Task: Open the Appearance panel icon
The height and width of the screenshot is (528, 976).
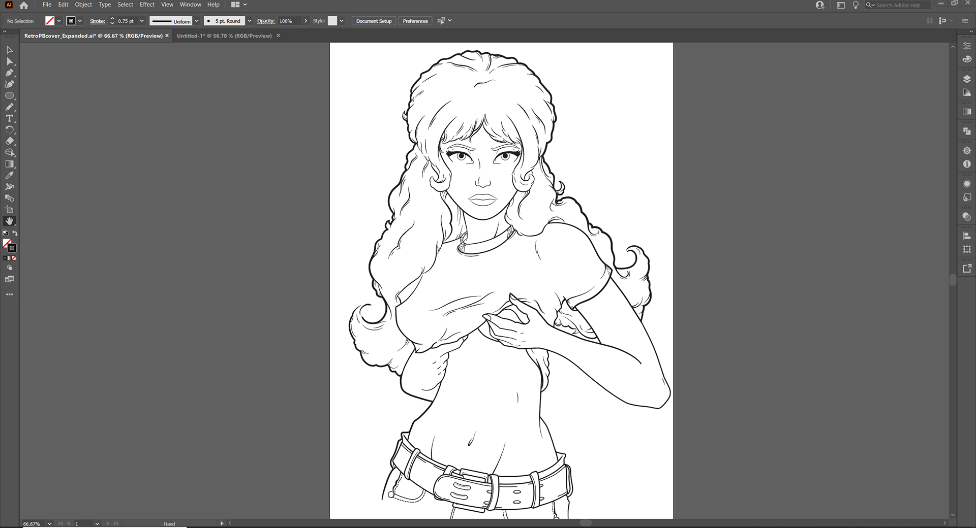Action: [x=967, y=184]
